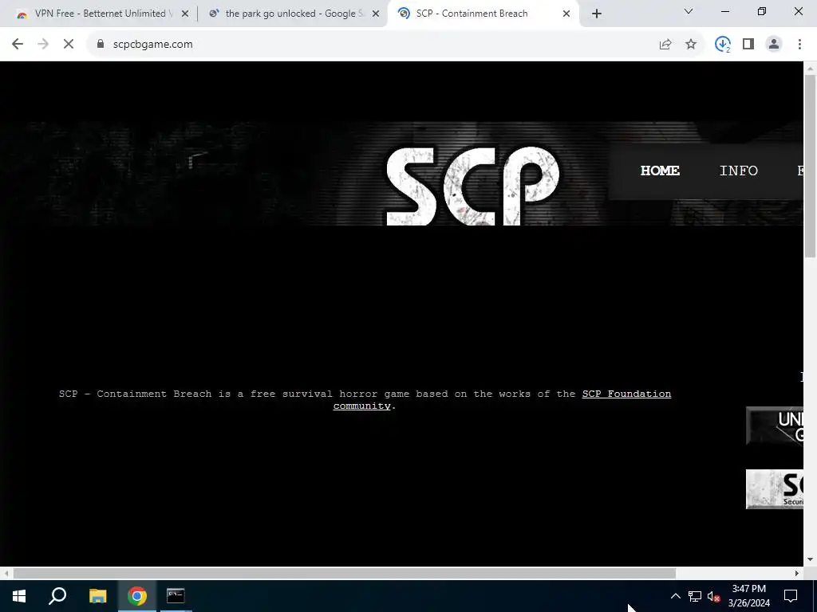Click the browser forward arrow
Screen dimensions: 817x612
[43, 45]
